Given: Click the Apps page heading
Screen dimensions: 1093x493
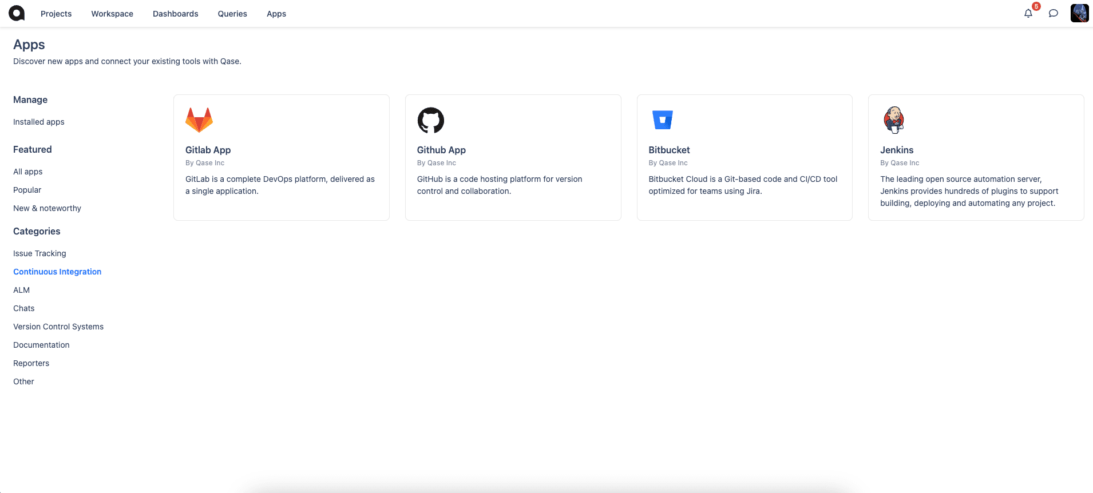Looking at the screenshot, I should pyautogui.click(x=29, y=45).
